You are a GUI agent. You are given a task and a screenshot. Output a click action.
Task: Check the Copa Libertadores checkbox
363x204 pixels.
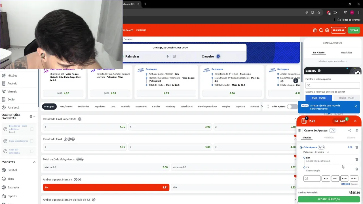[x=32, y=141]
